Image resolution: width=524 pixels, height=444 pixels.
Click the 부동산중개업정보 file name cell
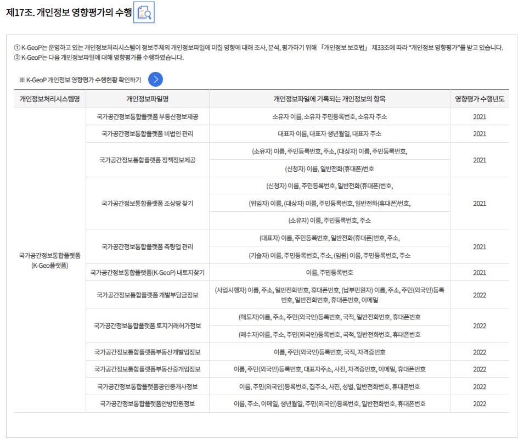[147, 369]
